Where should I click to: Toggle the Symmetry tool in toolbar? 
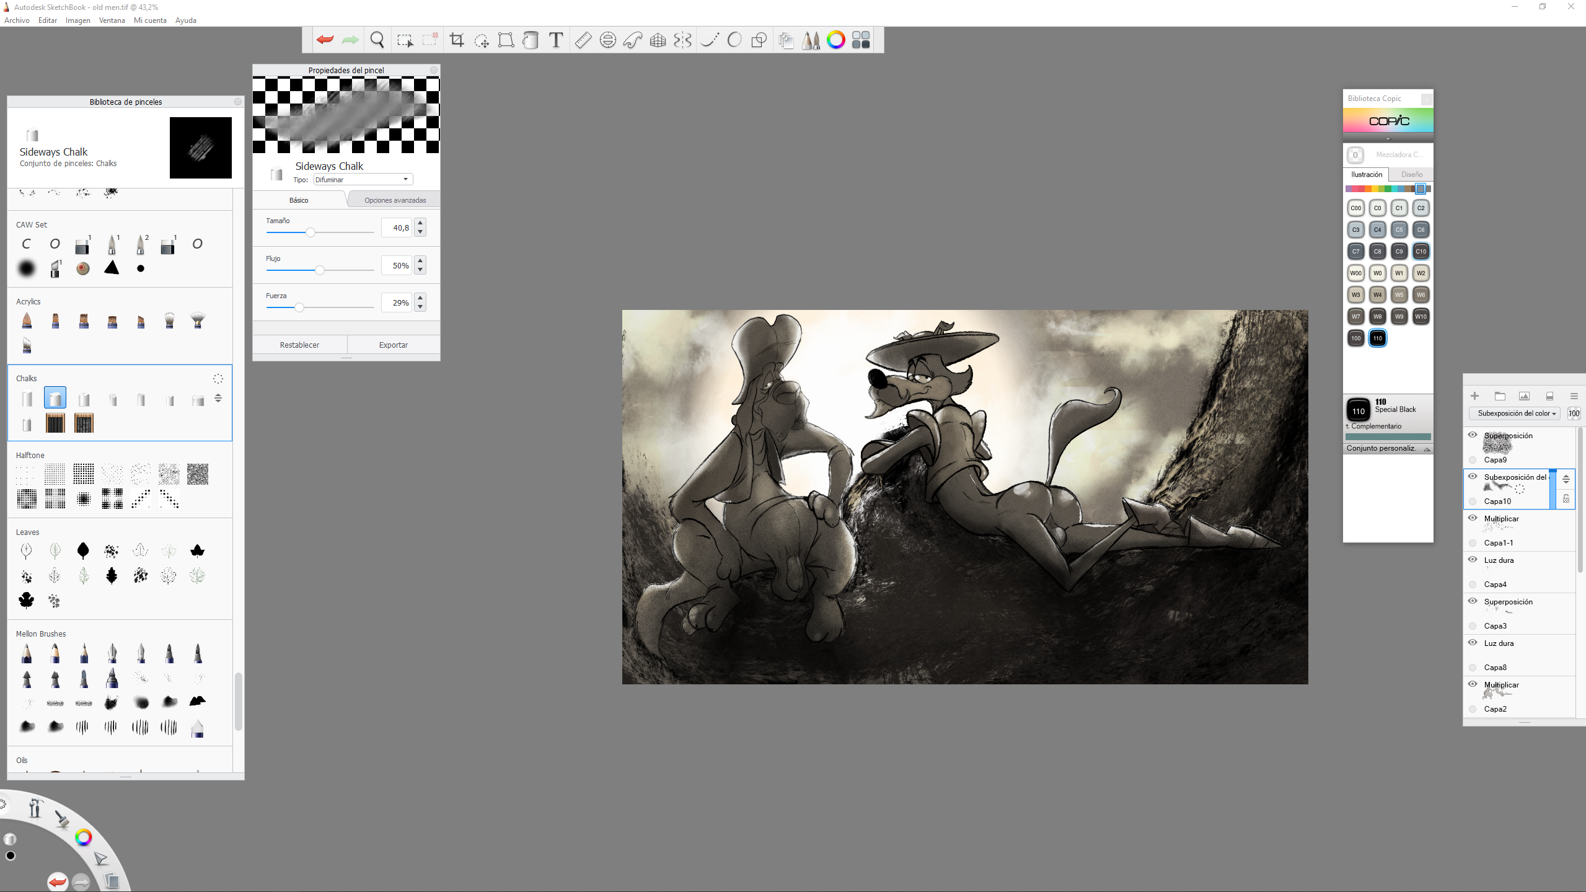(x=682, y=40)
